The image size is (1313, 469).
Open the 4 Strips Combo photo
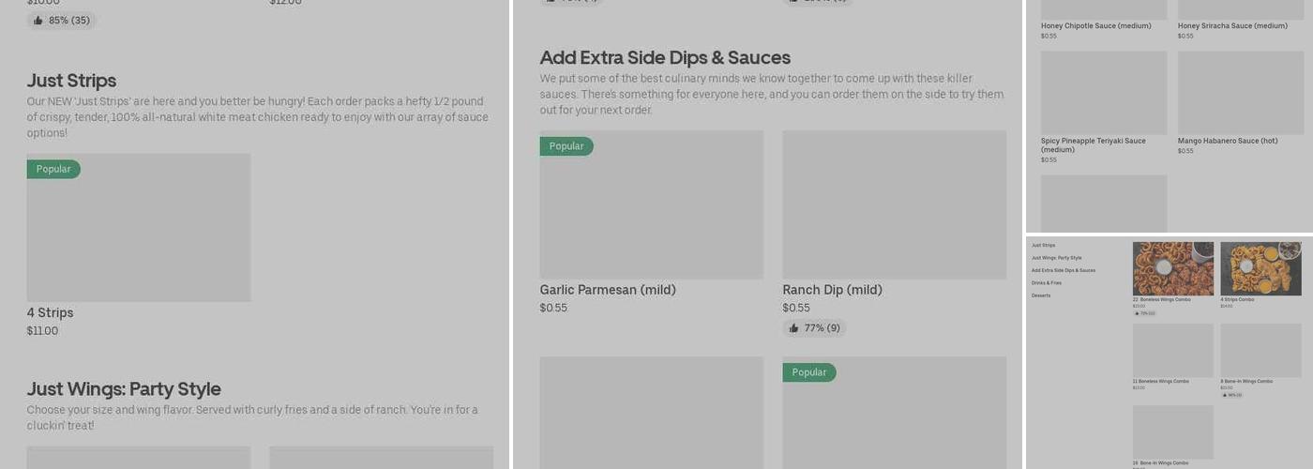tap(1260, 268)
